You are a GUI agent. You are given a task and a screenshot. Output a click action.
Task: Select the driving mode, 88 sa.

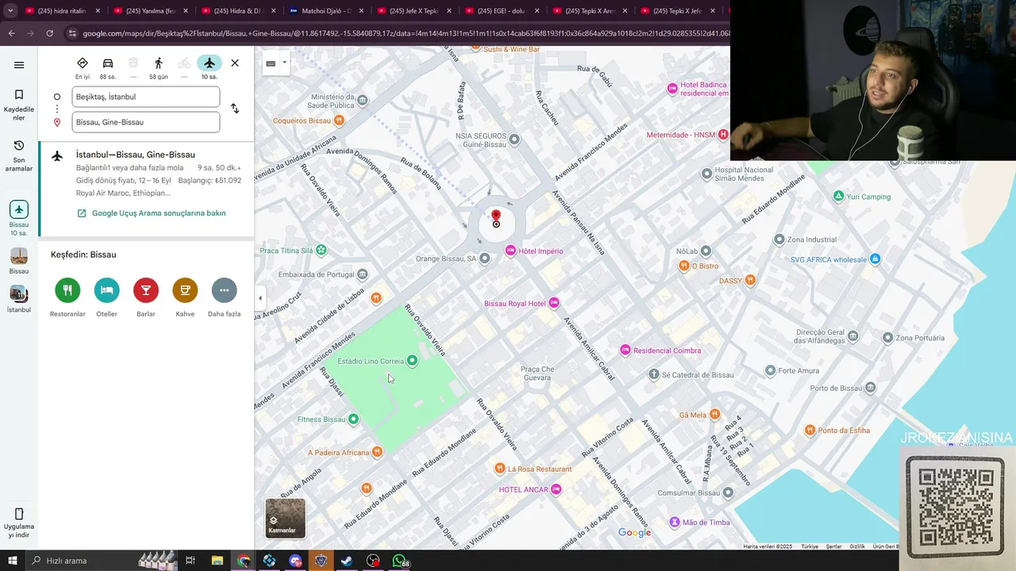(x=108, y=67)
